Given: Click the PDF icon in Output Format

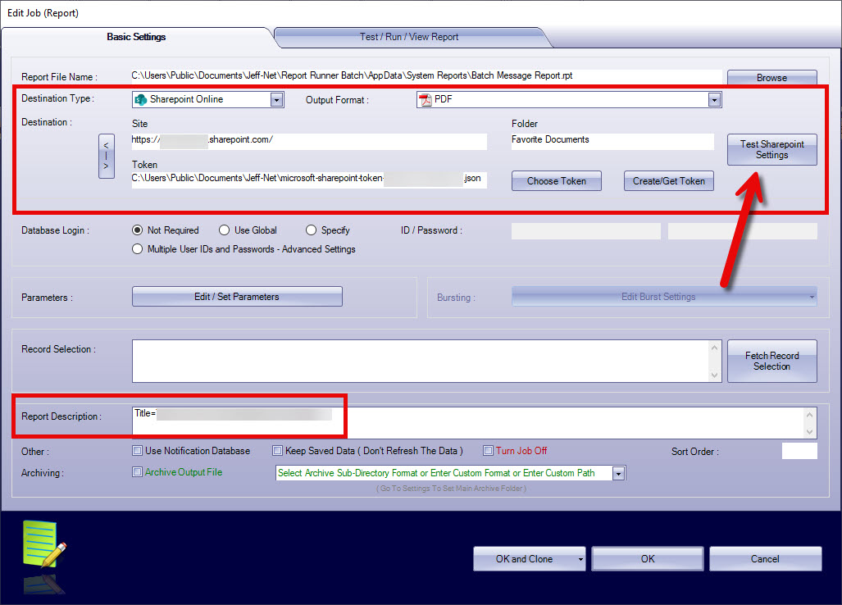Looking at the screenshot, I should 425,99.
